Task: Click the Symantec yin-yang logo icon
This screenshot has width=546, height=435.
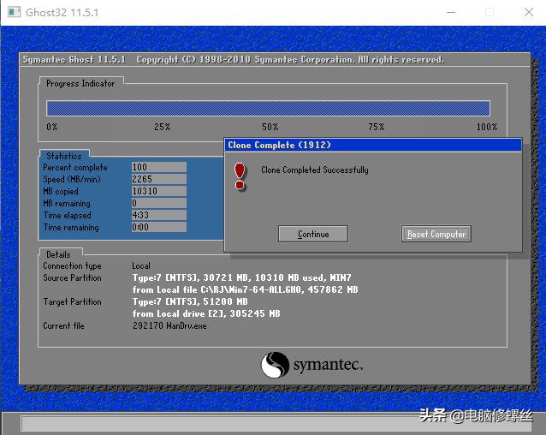Action: 275,365
